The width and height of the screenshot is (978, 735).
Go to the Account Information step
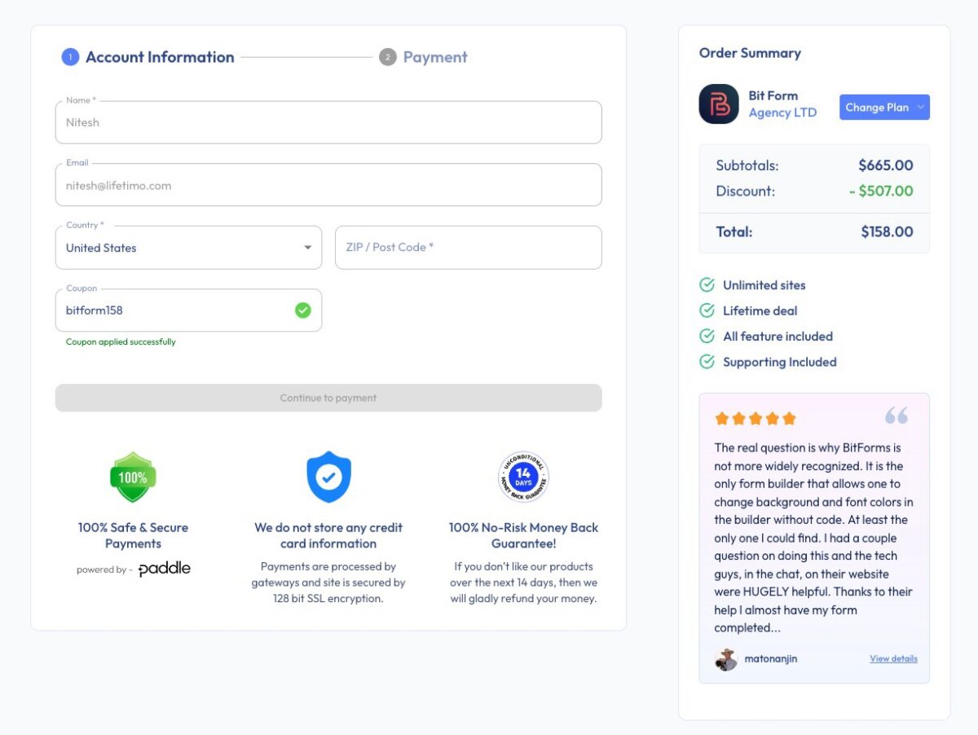point(159,57)
